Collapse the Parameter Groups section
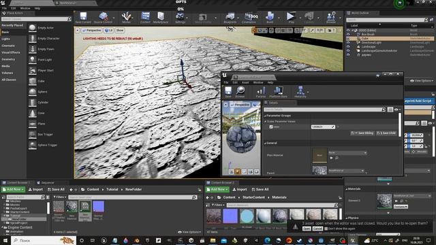Screen dimensions: 436x245 [x=265, y=116]
